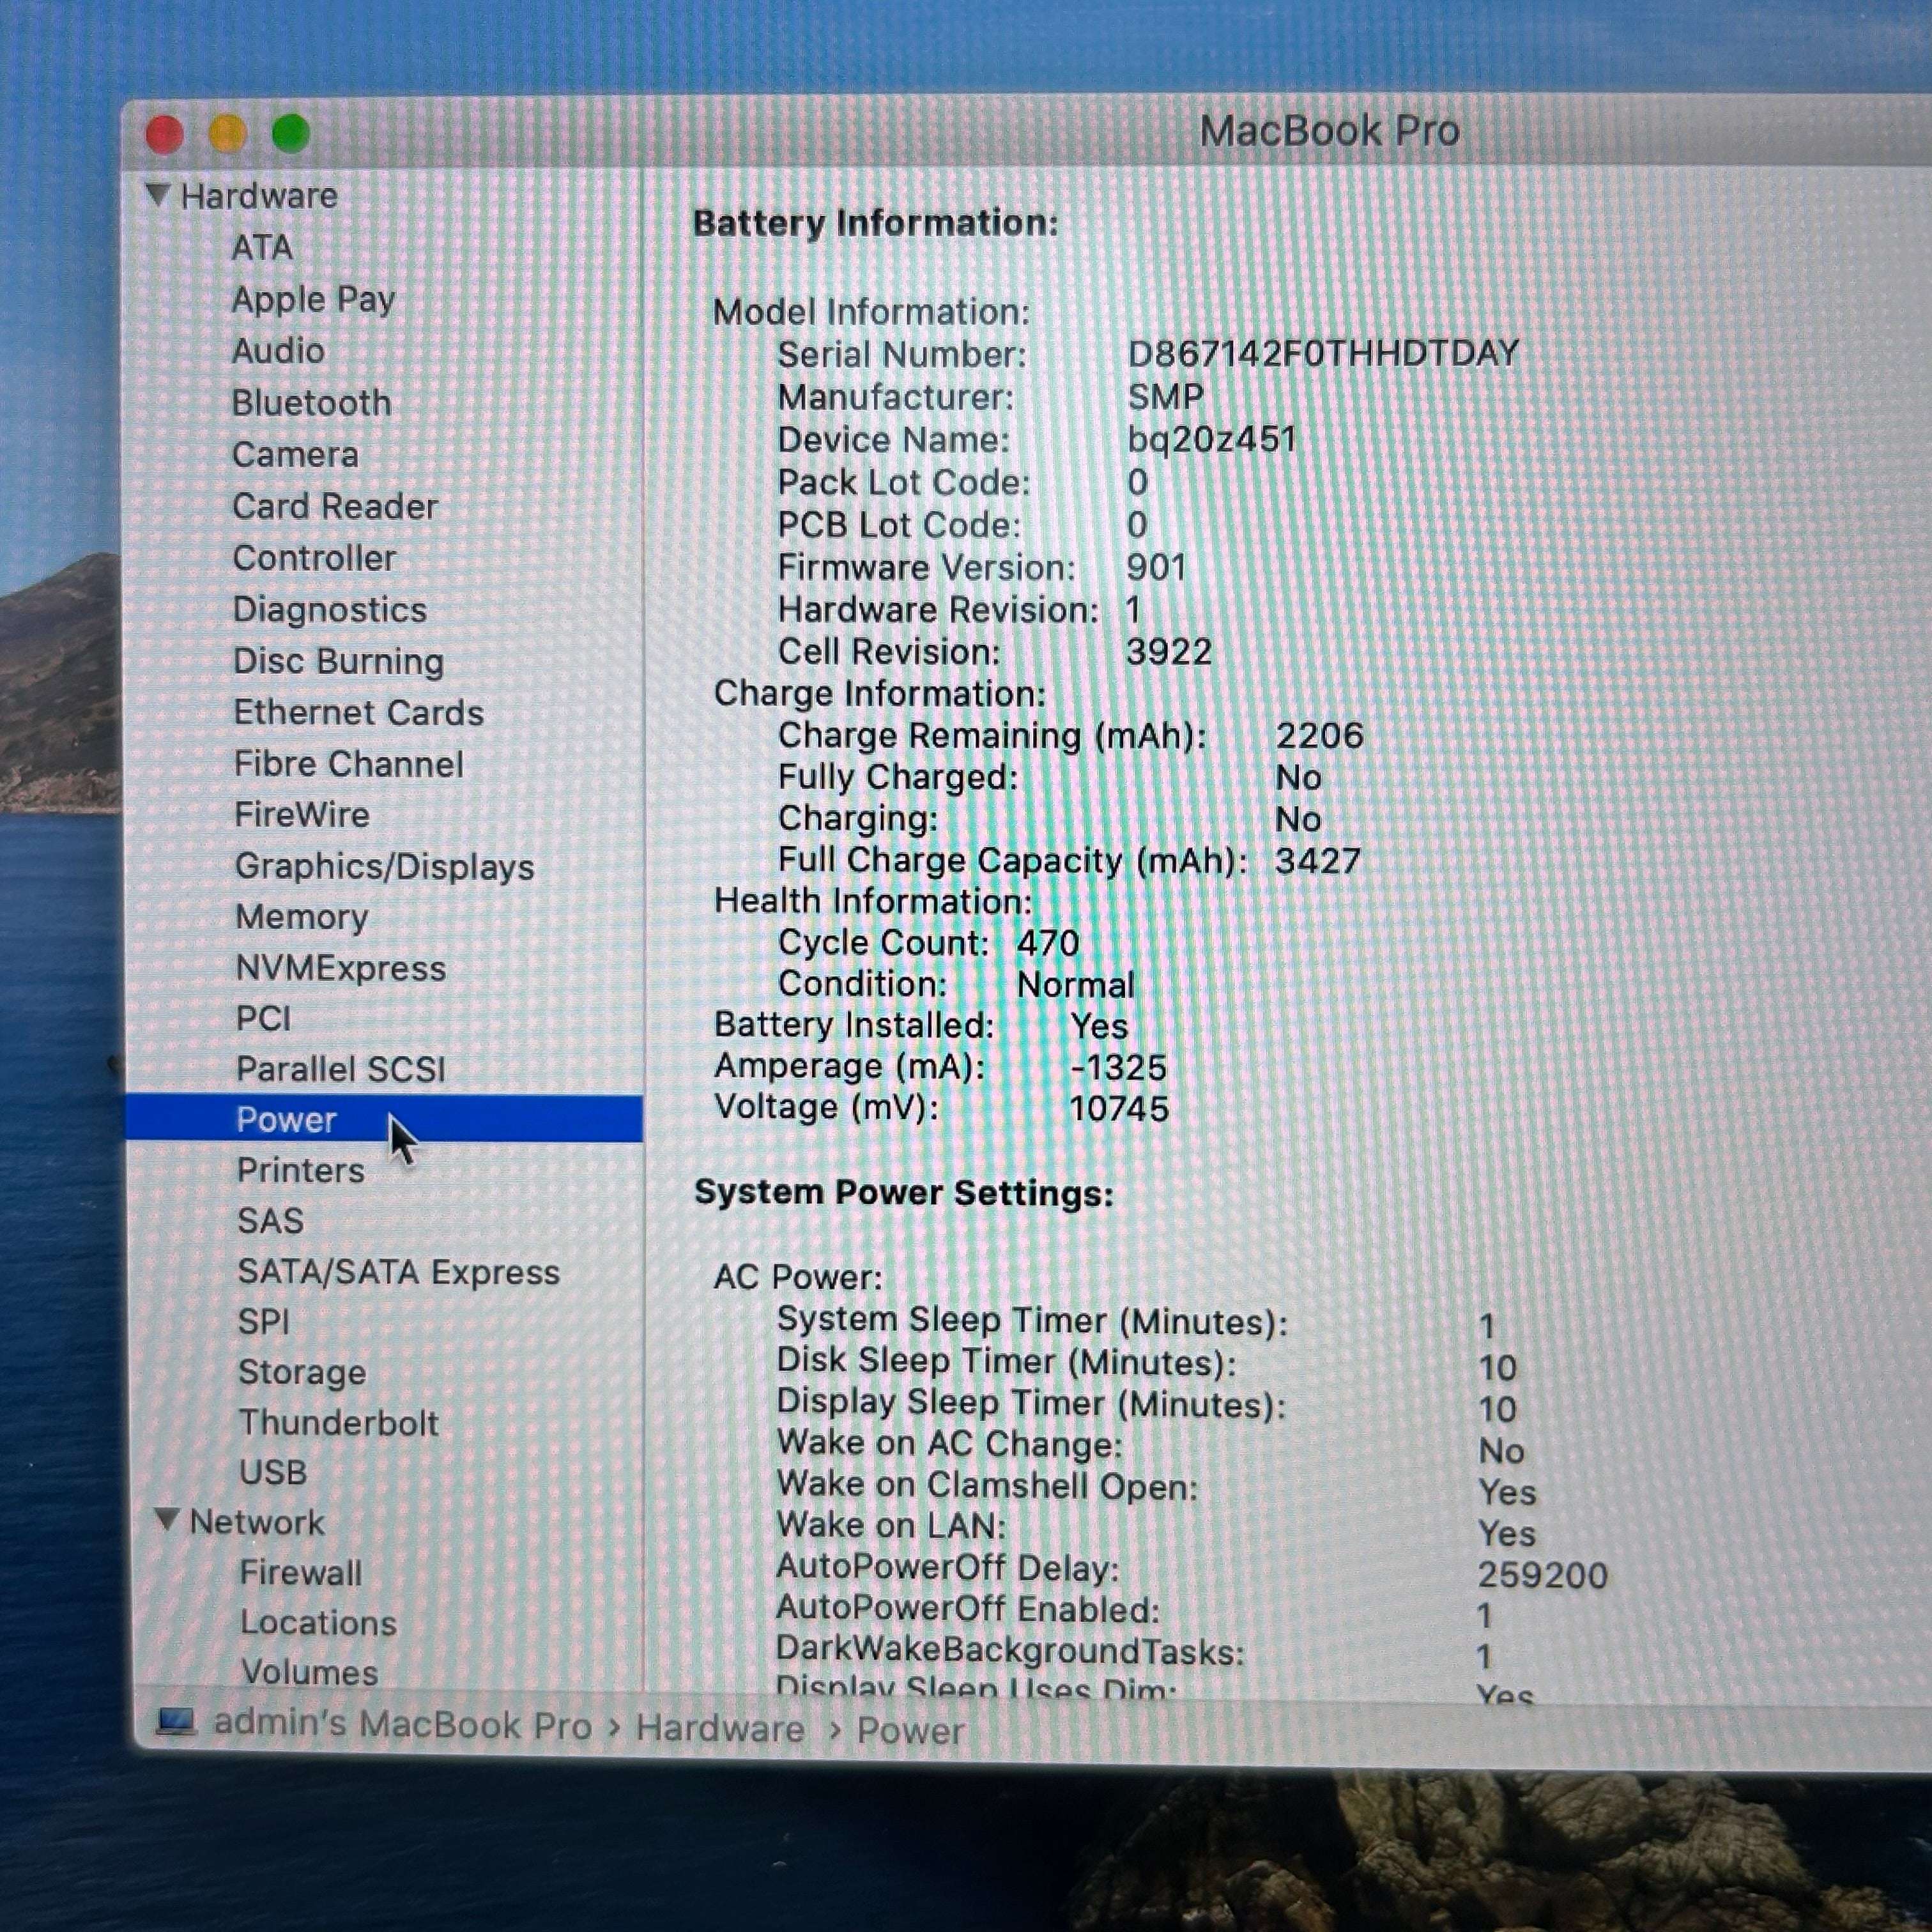Click full charge capacity value 3427
The width and height of the screenshot is (1932, 1932).
[x=1318, y=861]
